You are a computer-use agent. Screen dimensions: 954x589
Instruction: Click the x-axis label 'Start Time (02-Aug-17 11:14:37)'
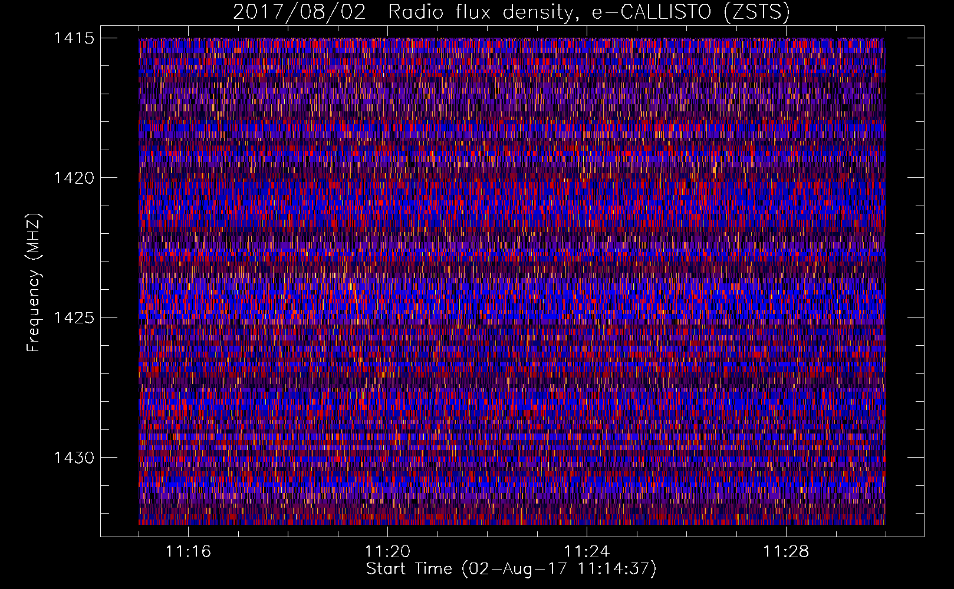point(511,569)
